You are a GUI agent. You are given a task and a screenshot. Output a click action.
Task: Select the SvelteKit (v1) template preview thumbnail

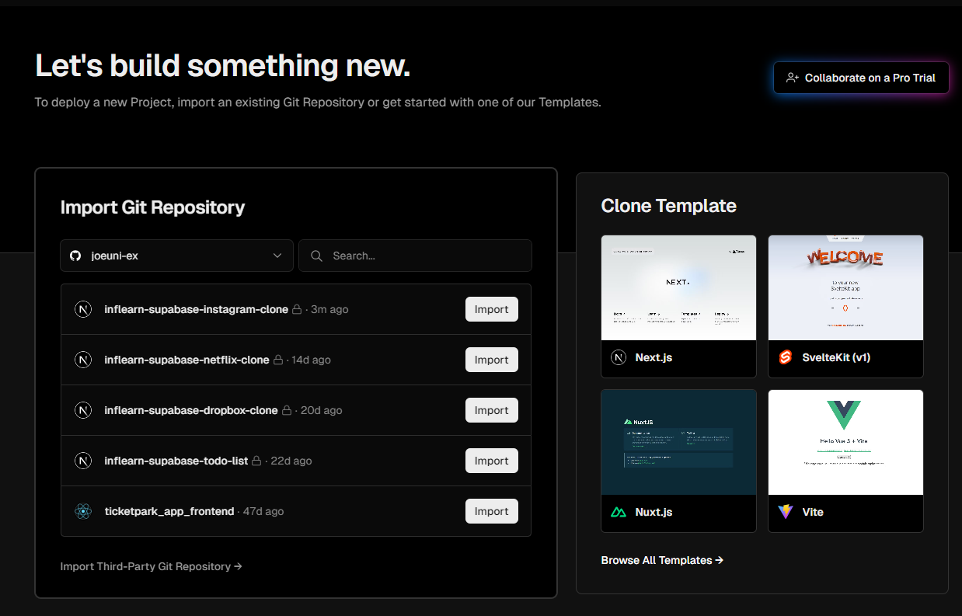(845, 287)
